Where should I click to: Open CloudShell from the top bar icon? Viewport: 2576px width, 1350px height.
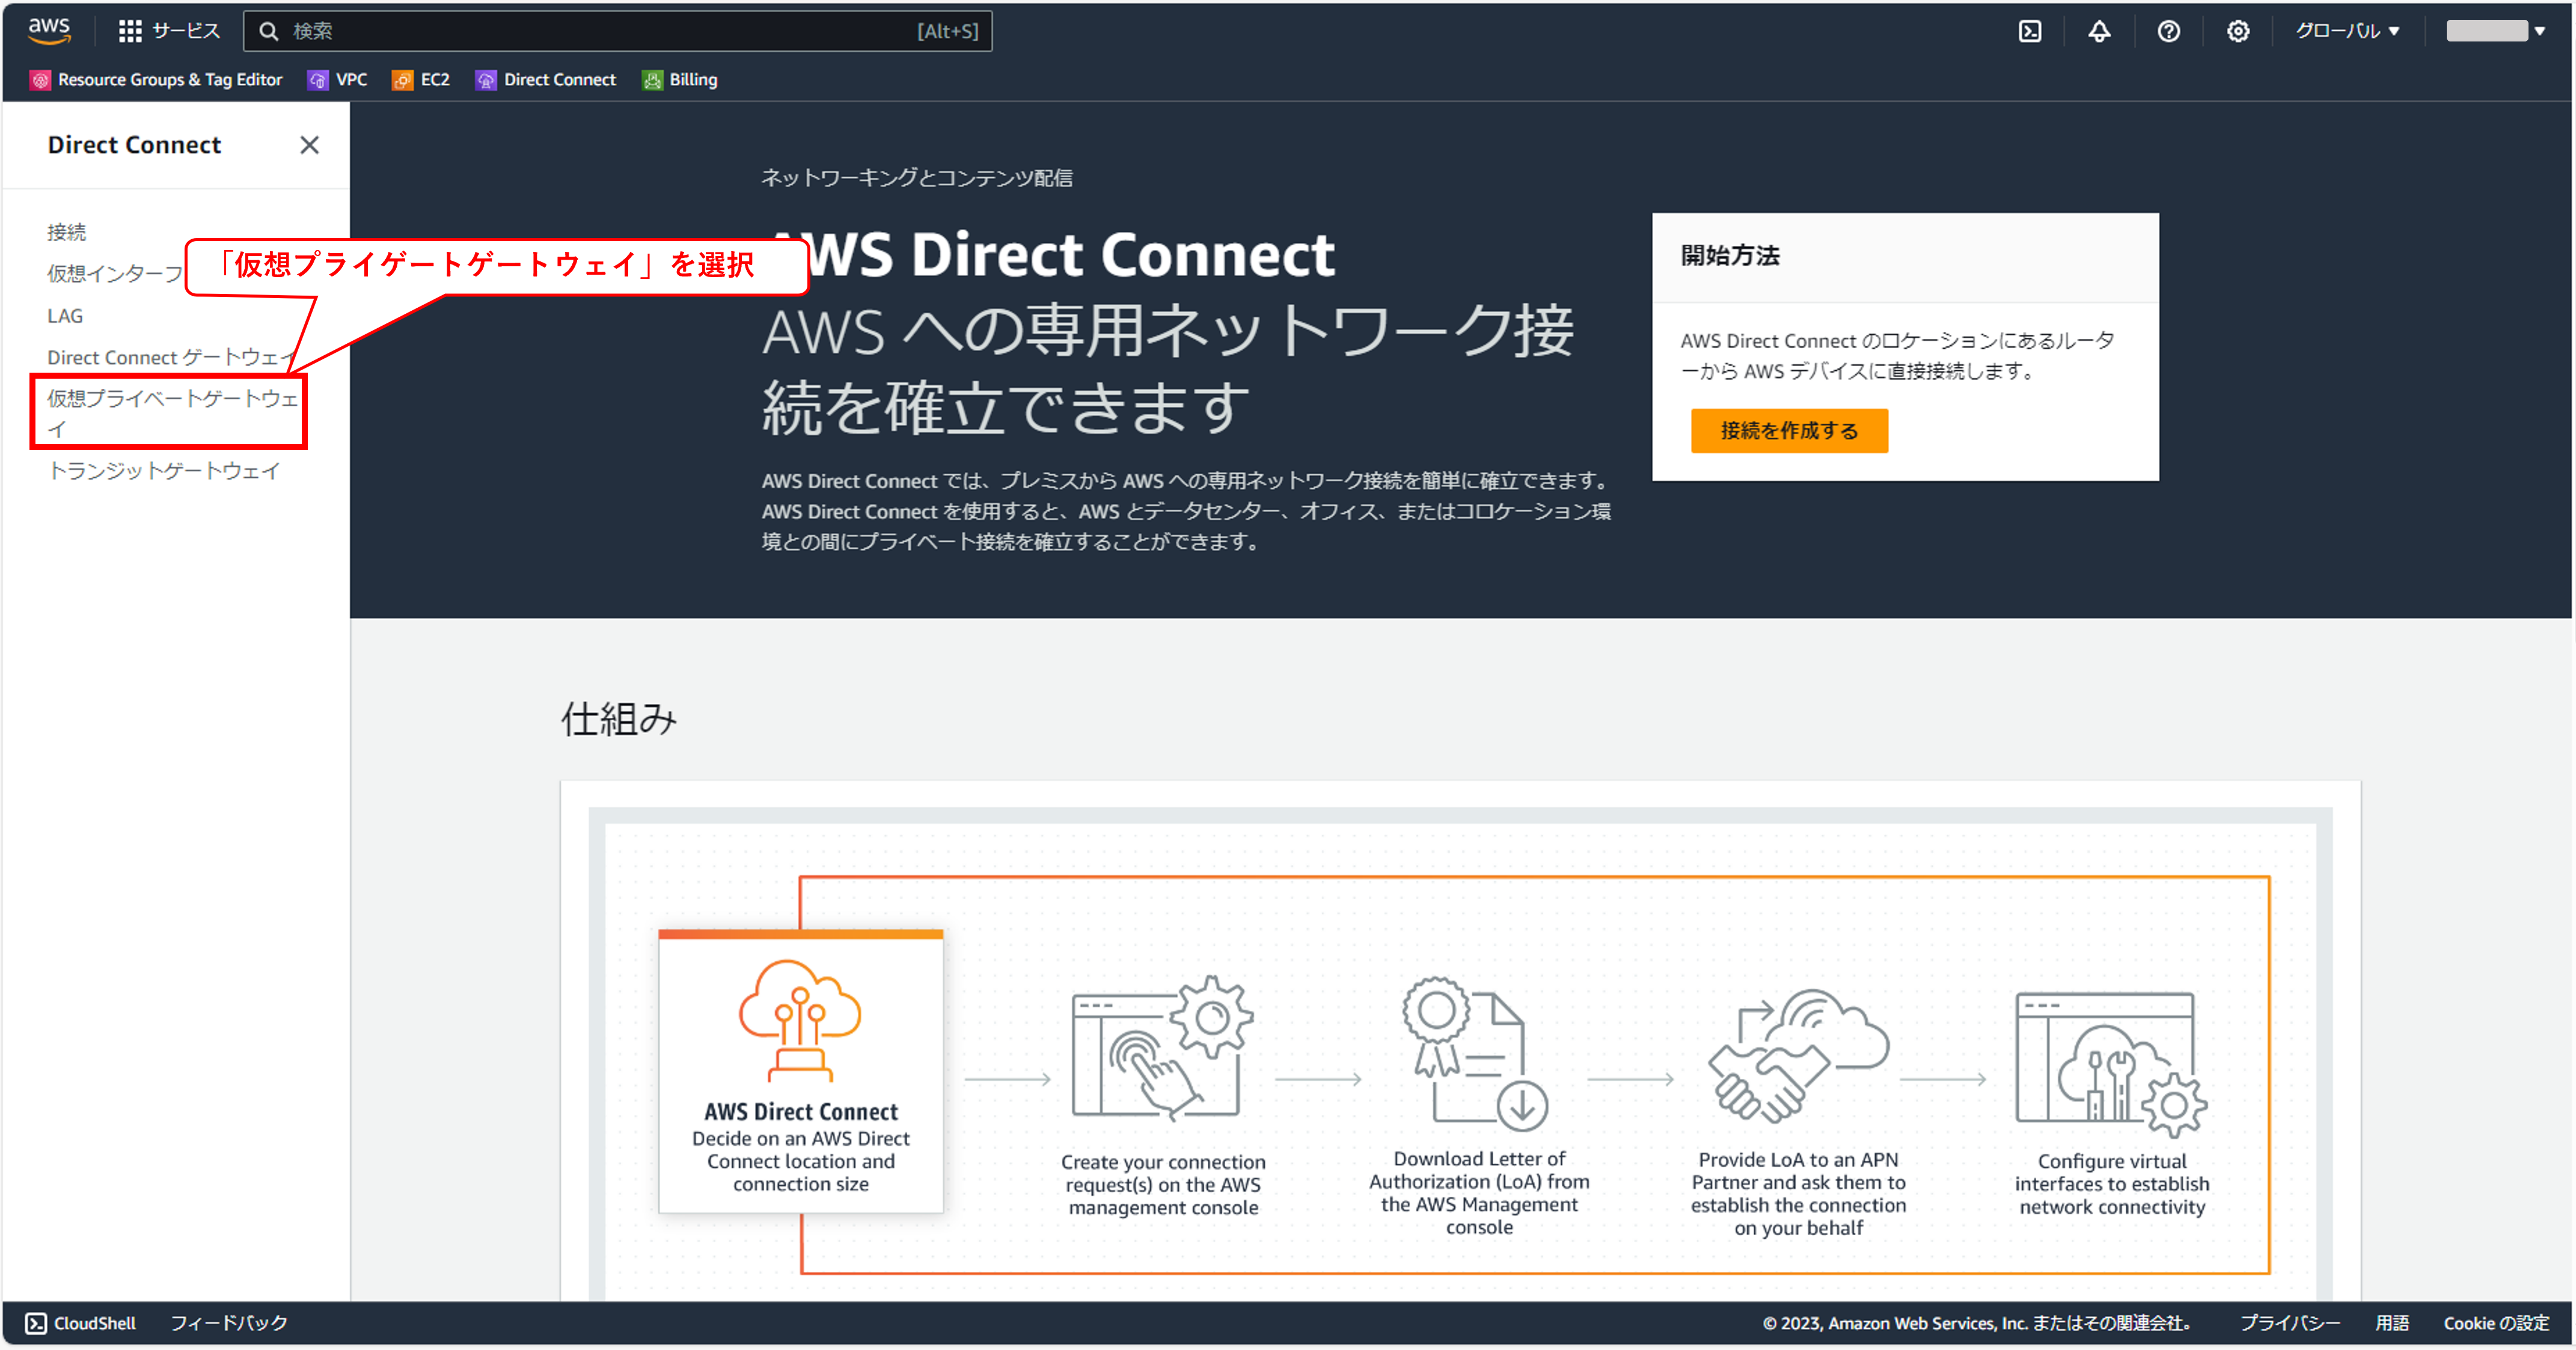click(x=2029, y=31)
